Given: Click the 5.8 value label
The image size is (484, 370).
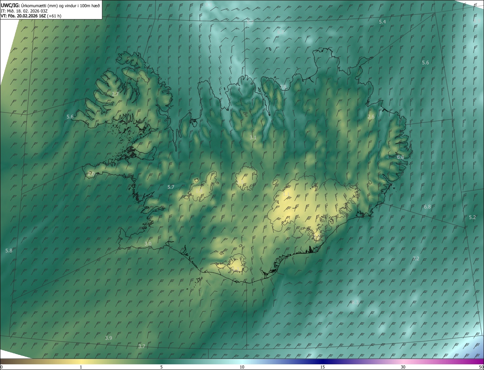Looking at the screenshot, I should pos(9,251).
